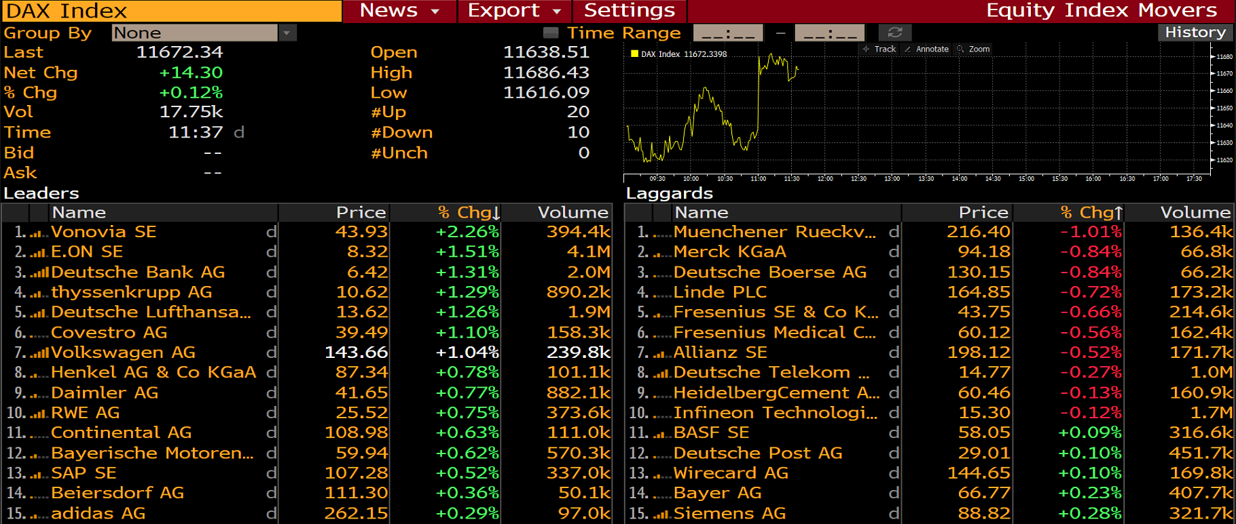1236x524 pixels.
Task: Click volume bar icon beside Fresenius SE
Action: coord(661,313)
